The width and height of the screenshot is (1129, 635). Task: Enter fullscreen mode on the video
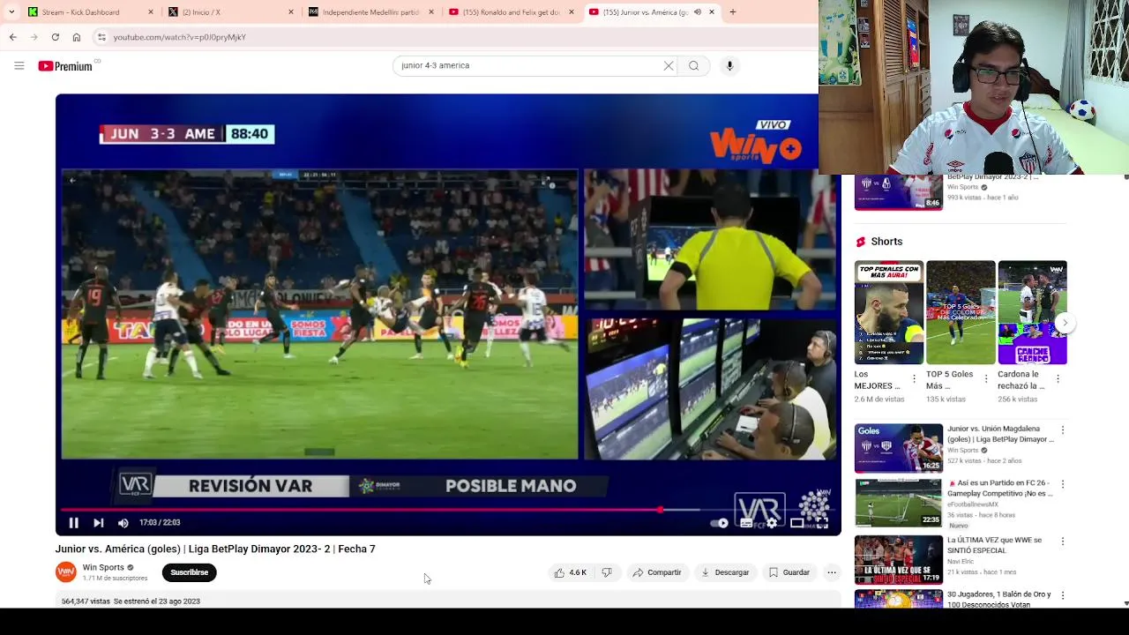[x=822, y=523]
